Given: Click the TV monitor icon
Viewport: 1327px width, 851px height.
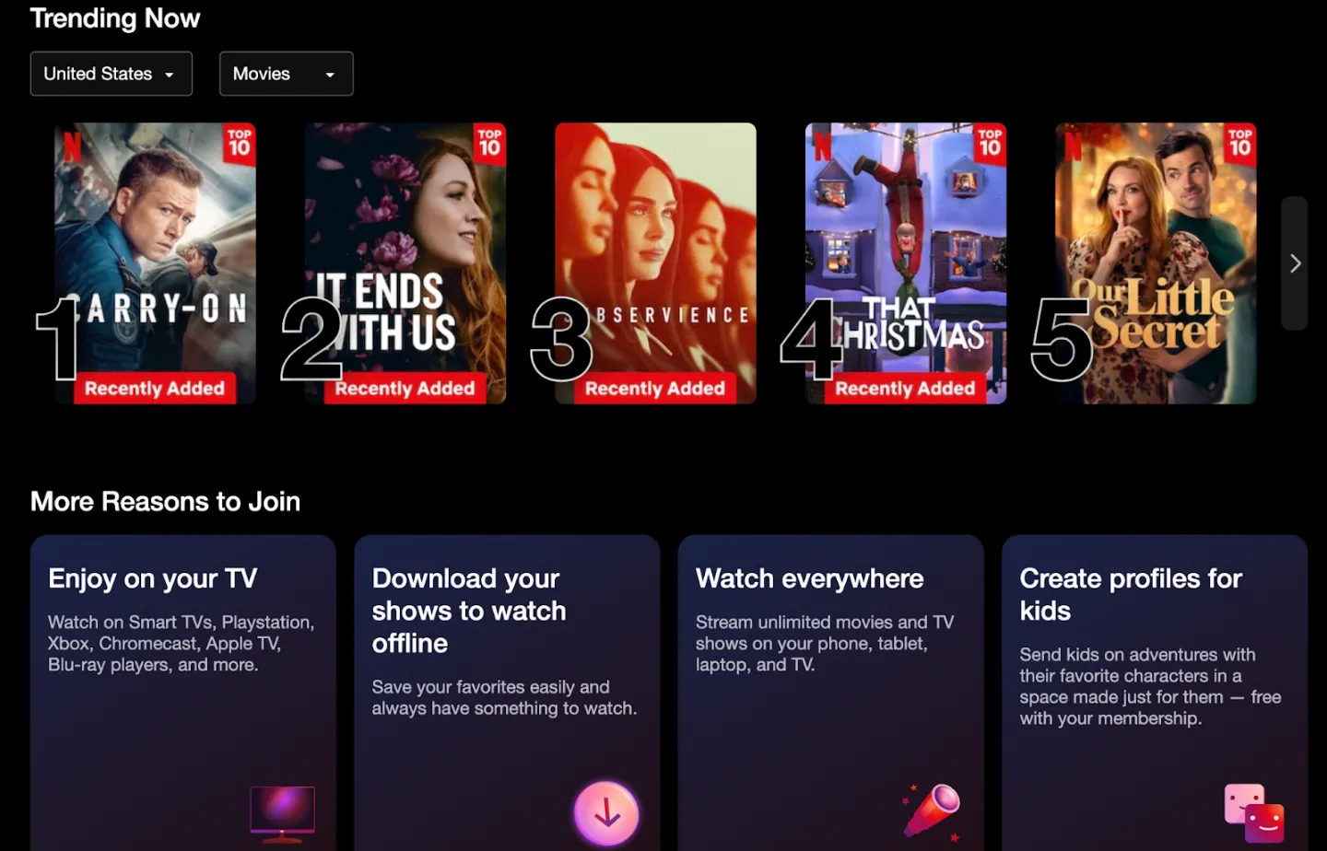Looking at the screenshot, I should 282,814.
